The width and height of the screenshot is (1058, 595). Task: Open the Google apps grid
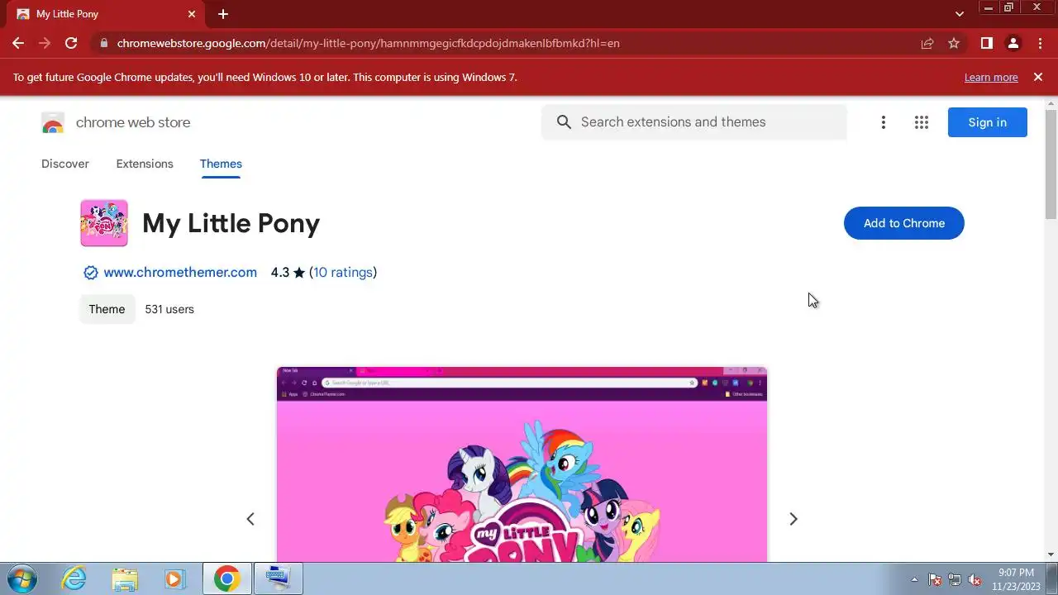922,122
